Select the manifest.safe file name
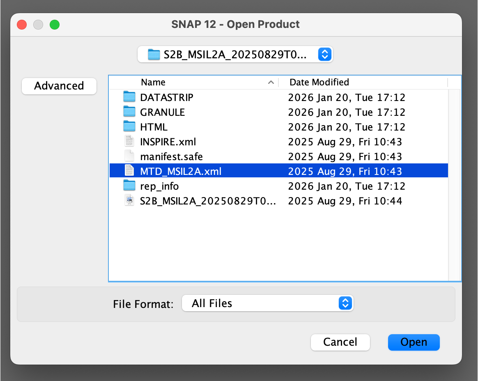 pos(171,156)
